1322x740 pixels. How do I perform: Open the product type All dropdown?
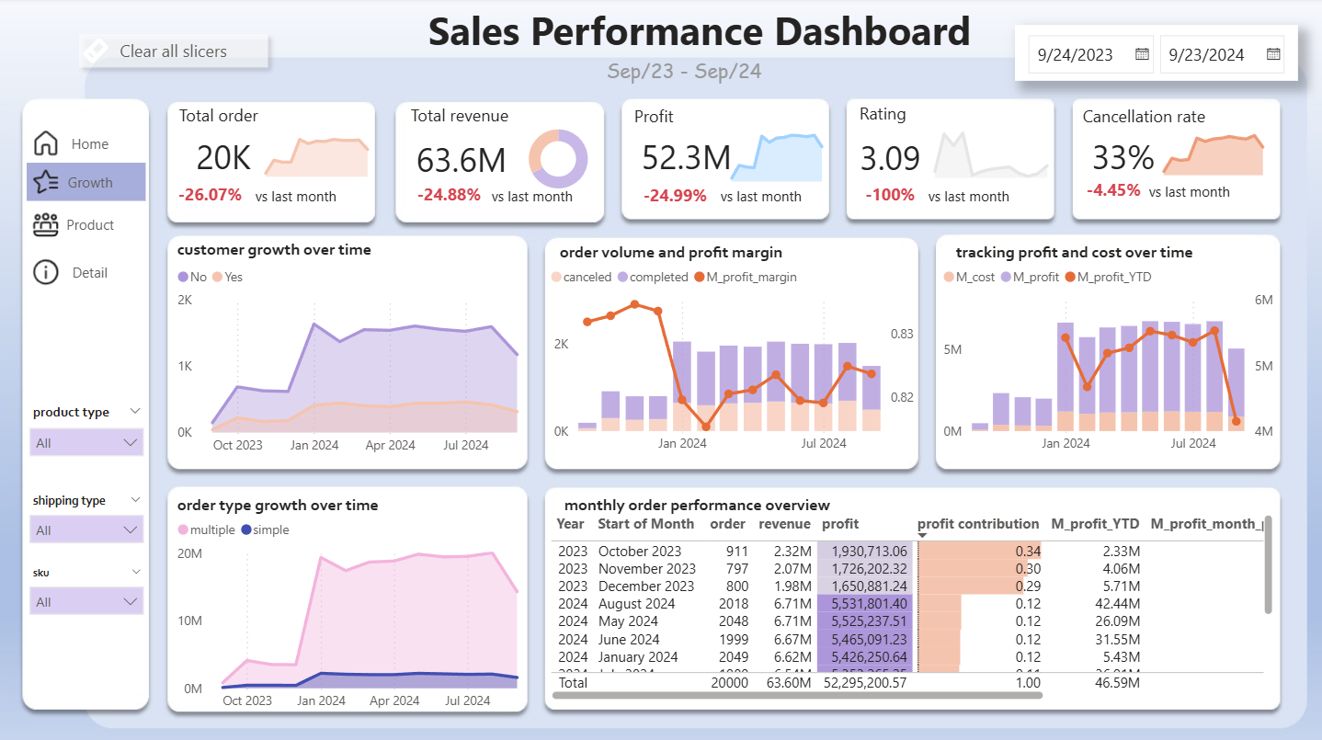point(86,443)
